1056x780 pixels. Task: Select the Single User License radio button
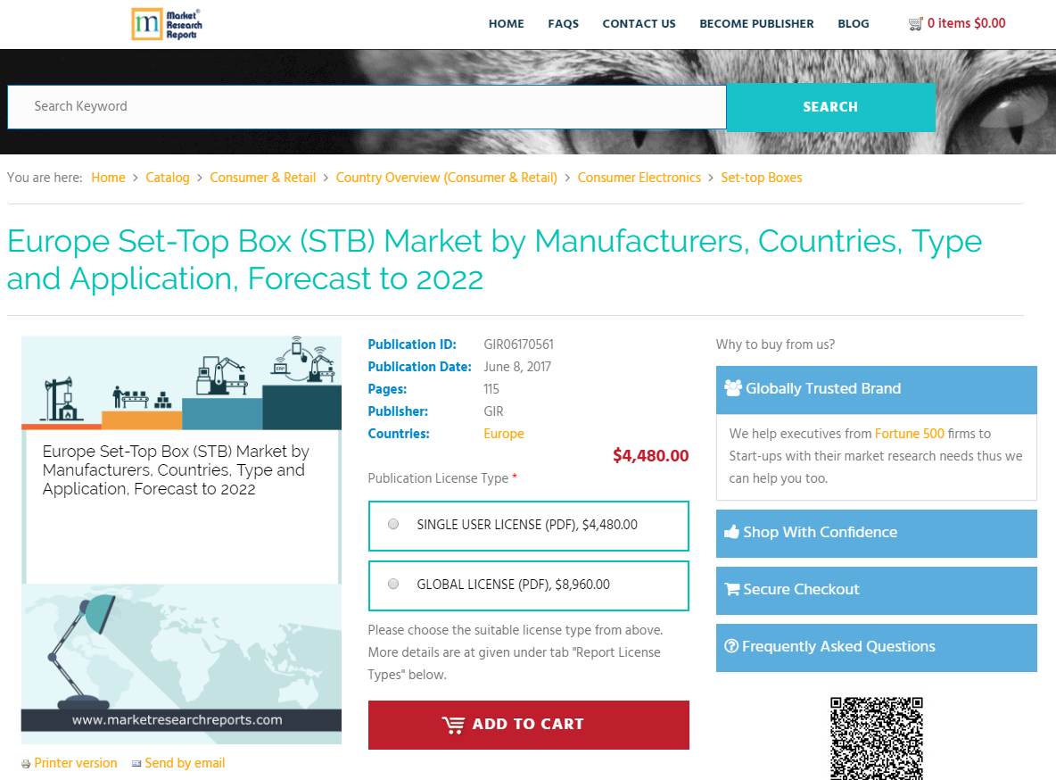click(393, 524)
